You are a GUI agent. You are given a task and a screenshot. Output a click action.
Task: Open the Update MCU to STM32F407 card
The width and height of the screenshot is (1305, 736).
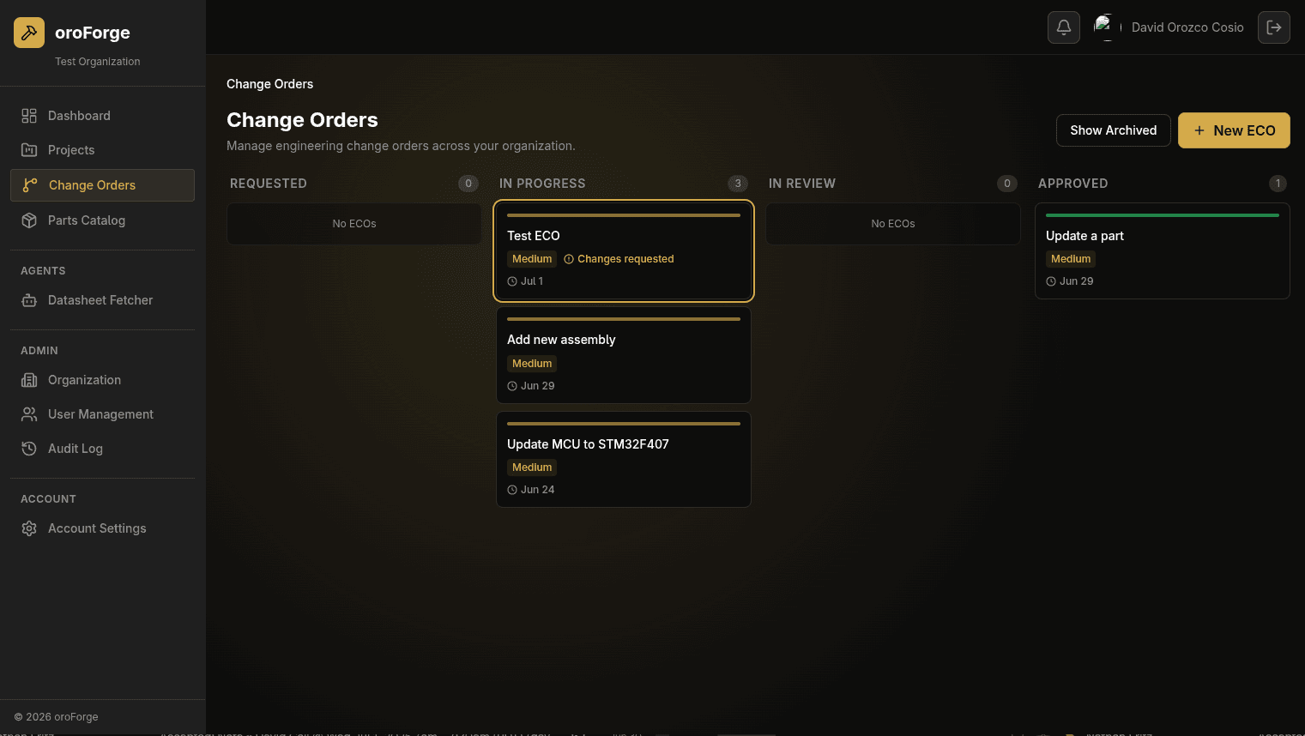click(x=624, y=460)
